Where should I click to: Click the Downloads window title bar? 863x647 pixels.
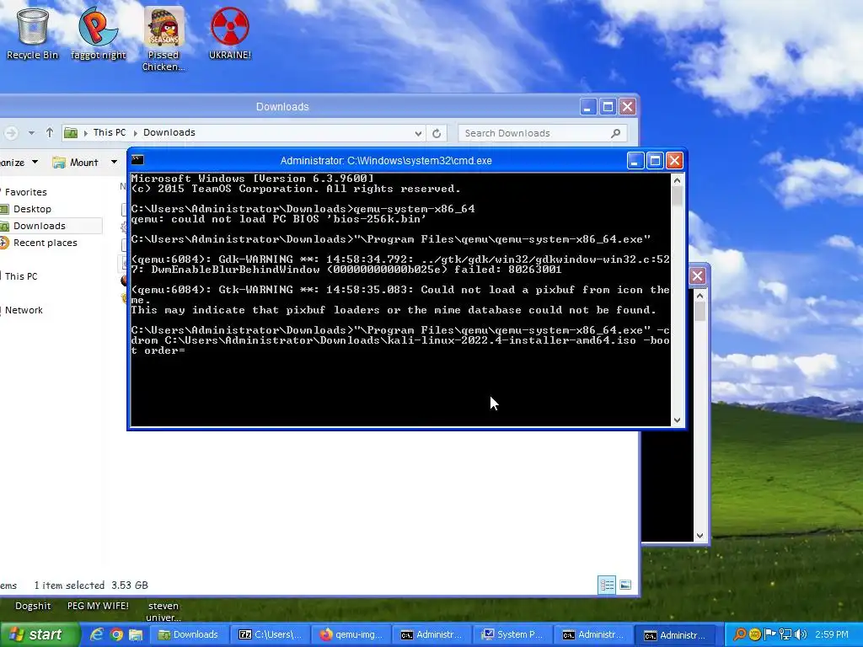click(282, 107)
